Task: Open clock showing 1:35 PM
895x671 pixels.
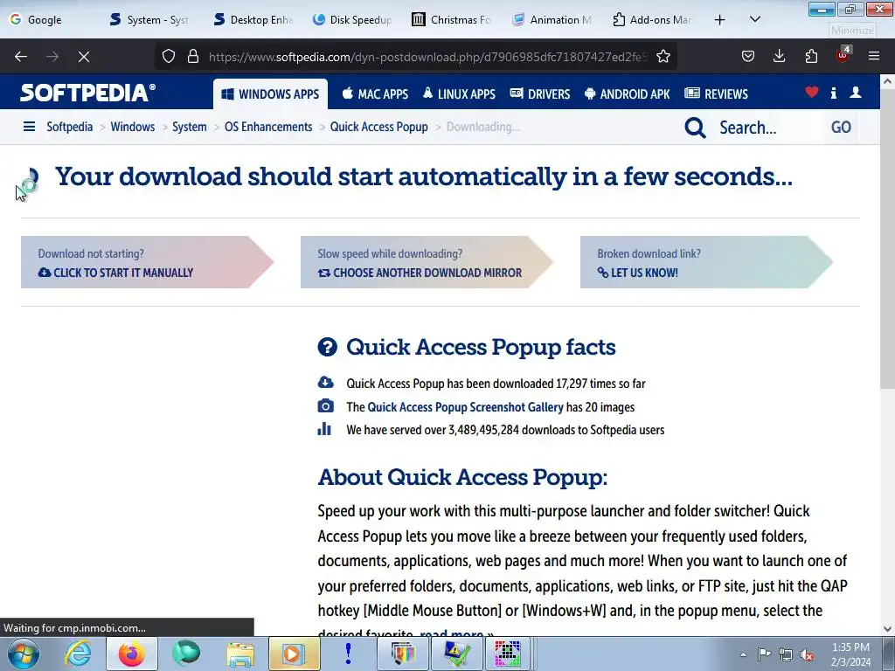Action: pos(850,654)
